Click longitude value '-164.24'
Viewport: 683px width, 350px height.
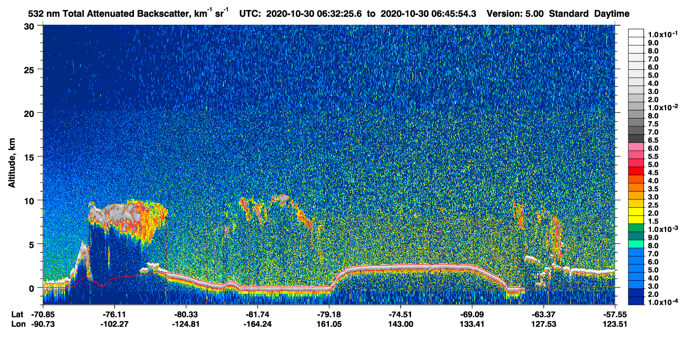tap(257, 324)
